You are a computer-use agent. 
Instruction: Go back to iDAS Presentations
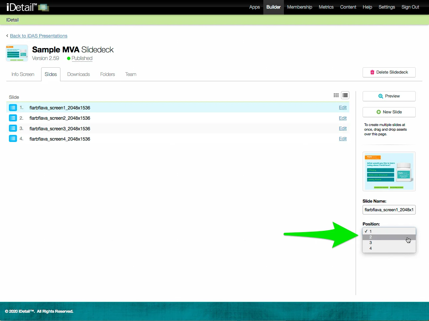coord(39,36)
